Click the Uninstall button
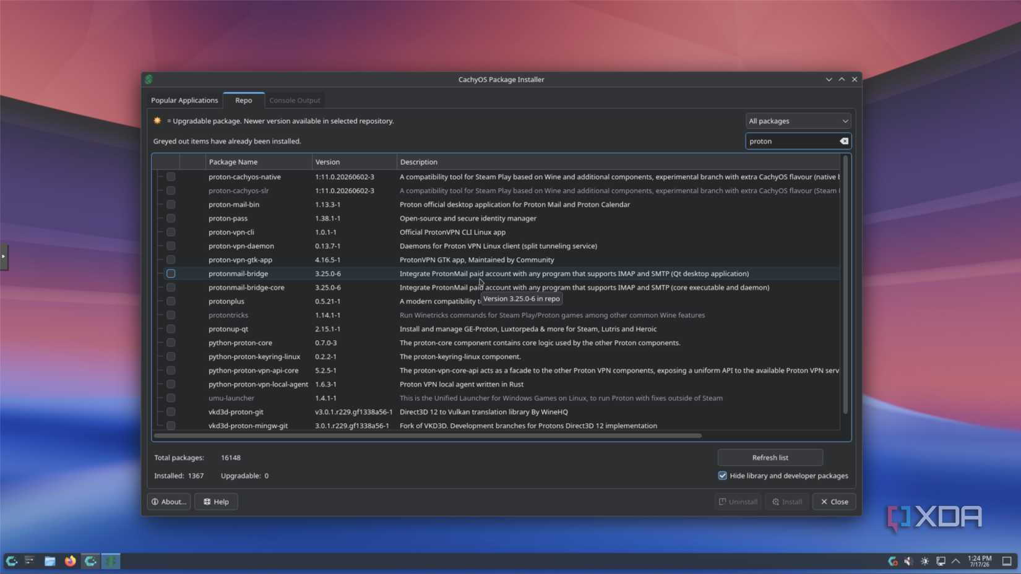The image size is (1021, 574). click(738, 502)
